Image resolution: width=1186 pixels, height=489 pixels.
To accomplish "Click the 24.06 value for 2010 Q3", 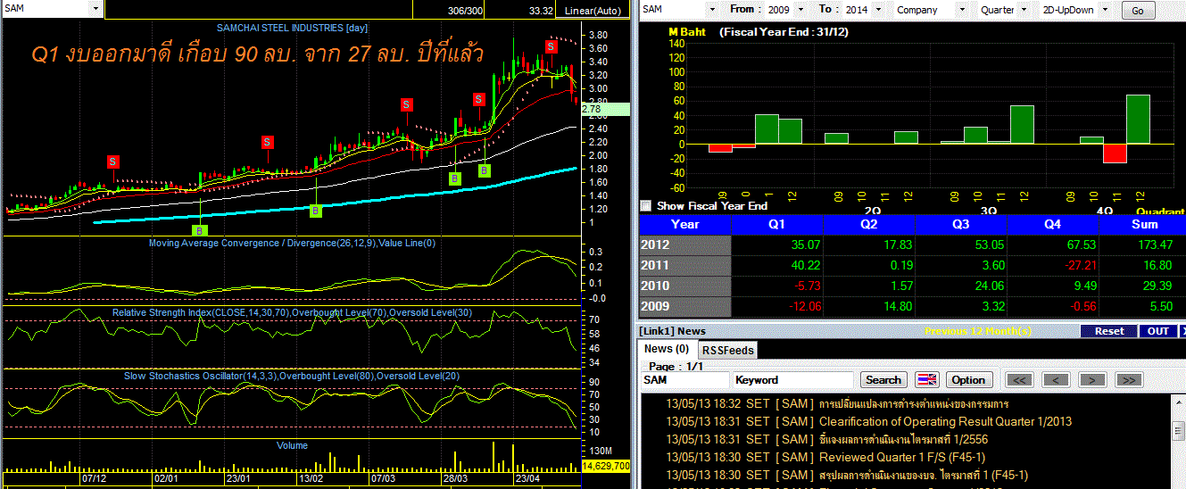I will click(989, 286).
